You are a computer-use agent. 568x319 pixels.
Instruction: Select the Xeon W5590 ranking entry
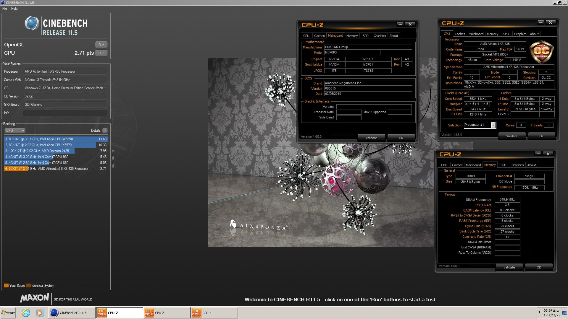pyautogui.click(x=56, y=139)
